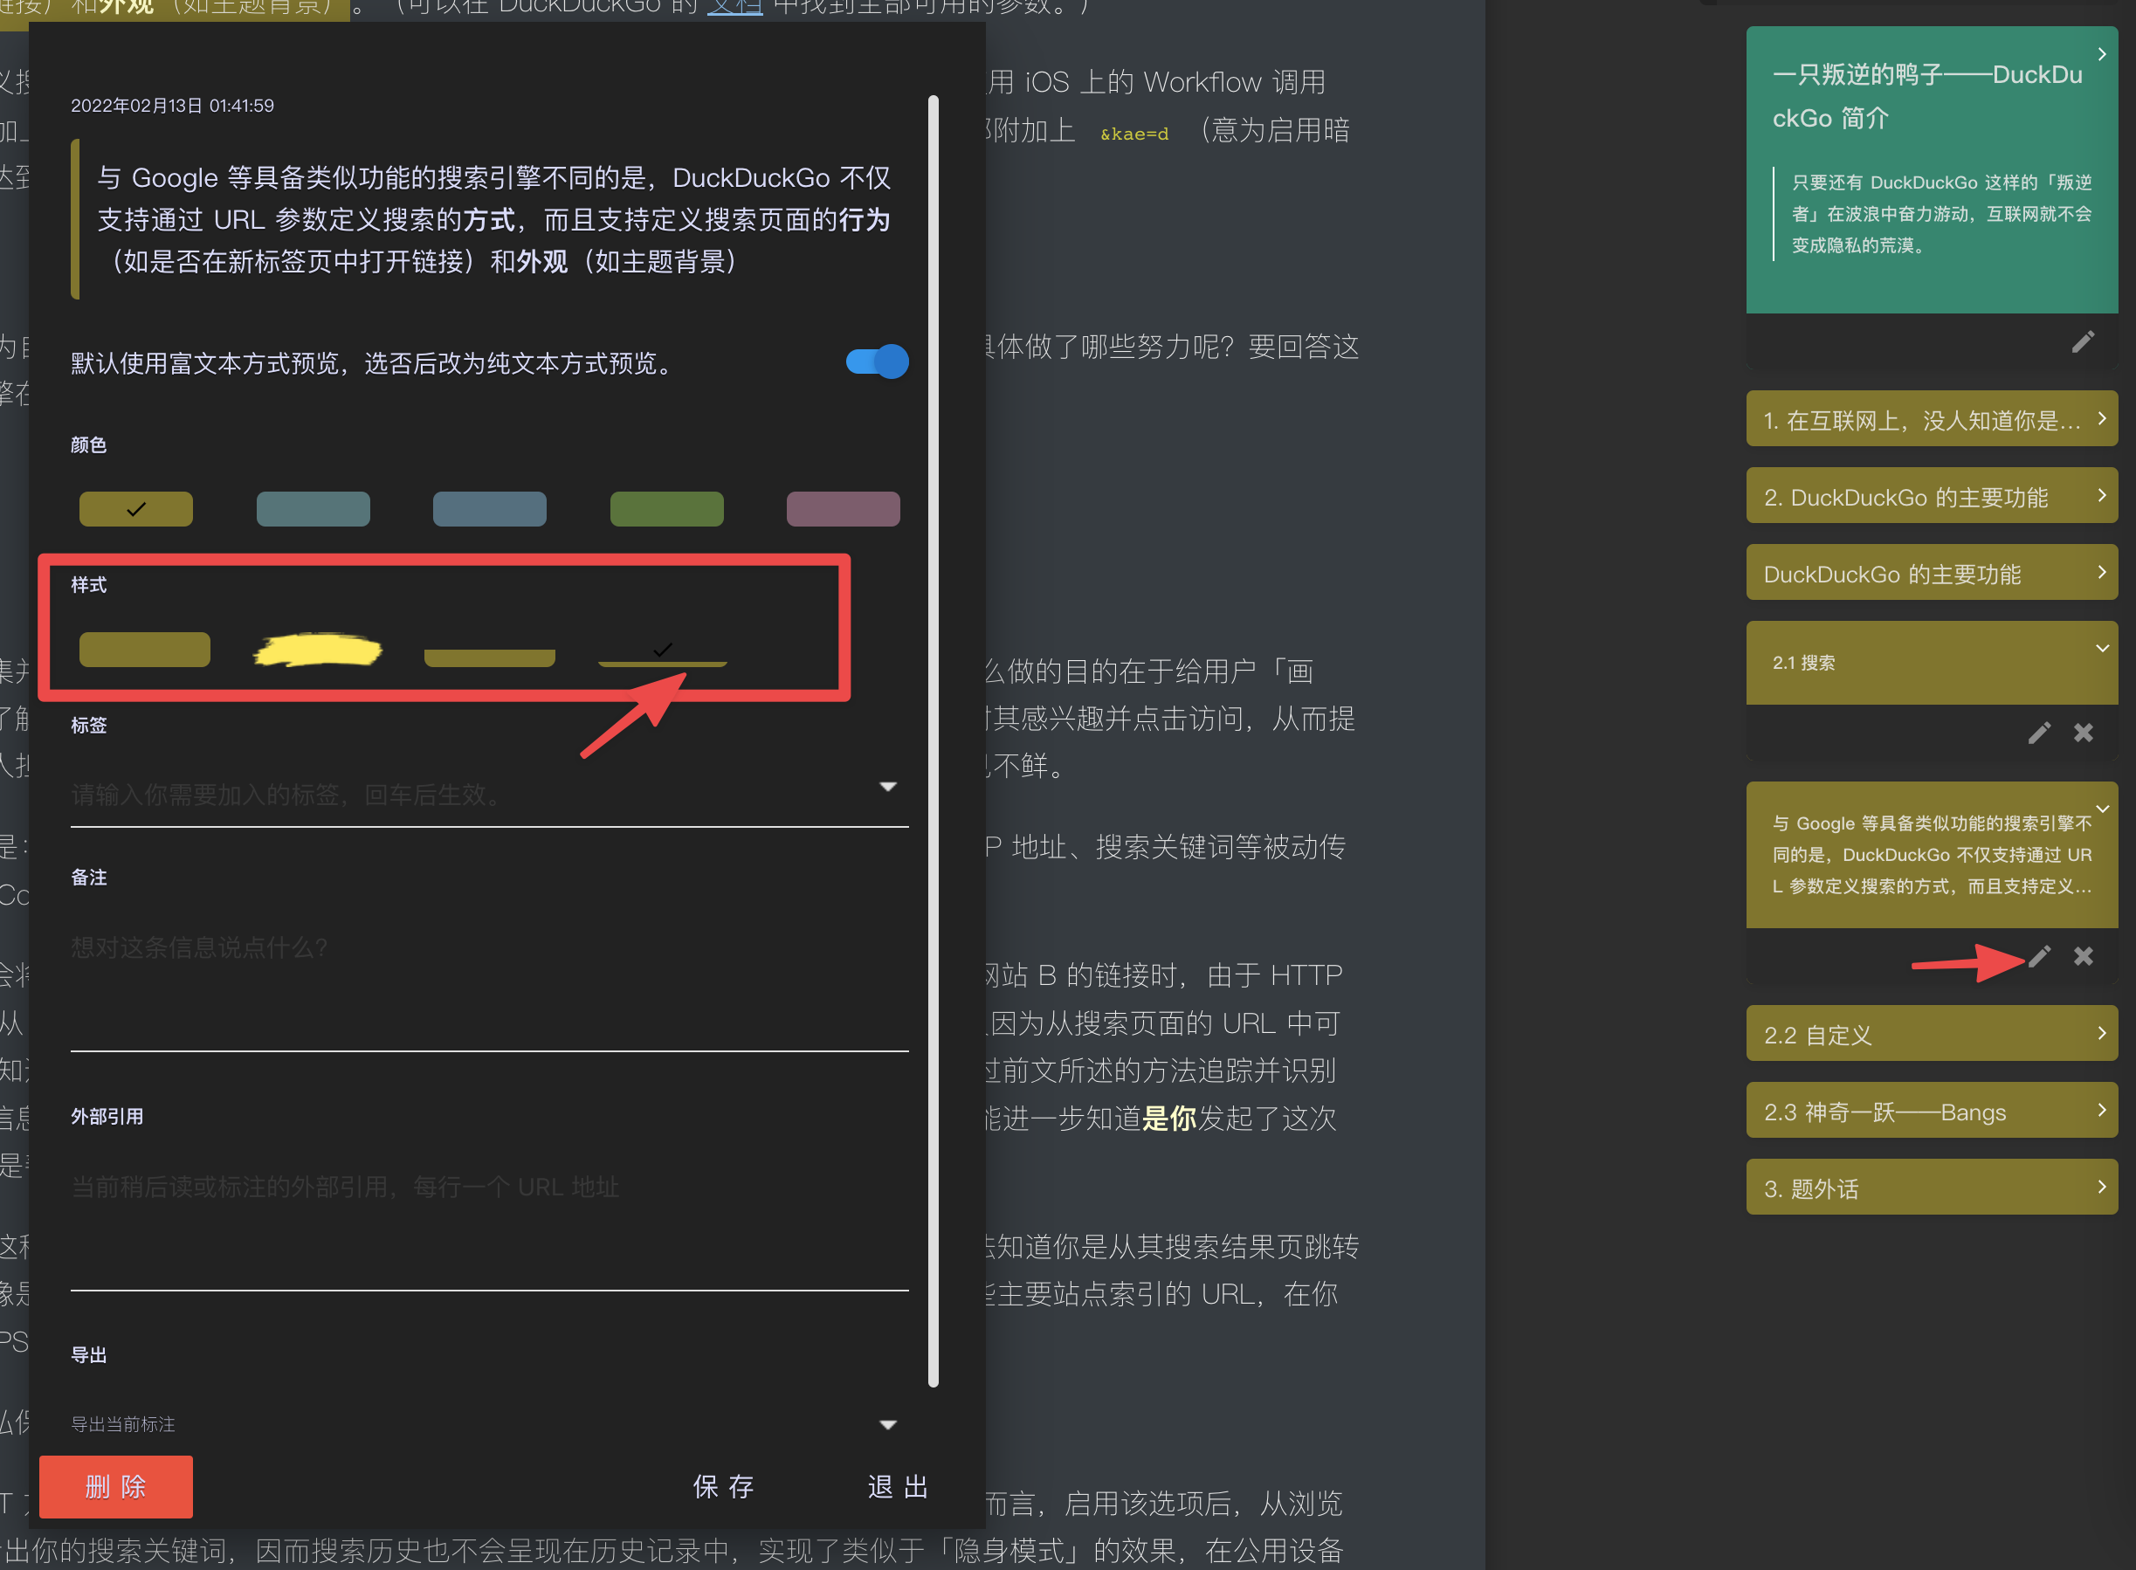Screen dimensions: 2136x1570
Task: Select the solid block highlight style
Action: (144, 650)
